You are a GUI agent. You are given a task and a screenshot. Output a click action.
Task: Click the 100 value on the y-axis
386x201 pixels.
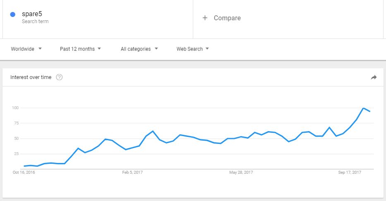(15, 108)
